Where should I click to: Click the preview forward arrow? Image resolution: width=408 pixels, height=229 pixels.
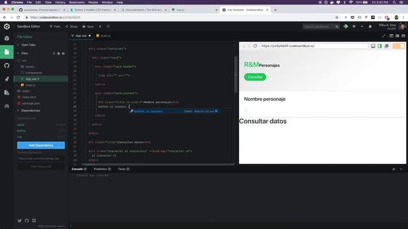(249, 46)
